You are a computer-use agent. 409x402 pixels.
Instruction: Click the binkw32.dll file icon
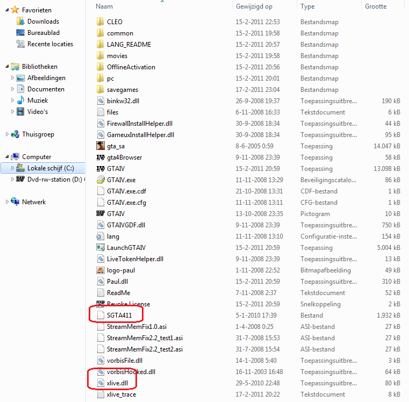click(x=101, y=101)
